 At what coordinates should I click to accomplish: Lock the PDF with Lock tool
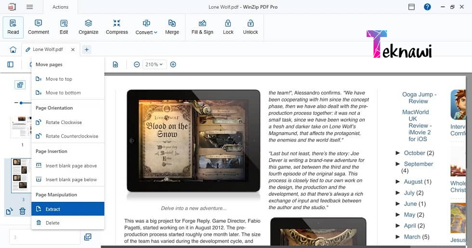228,27
